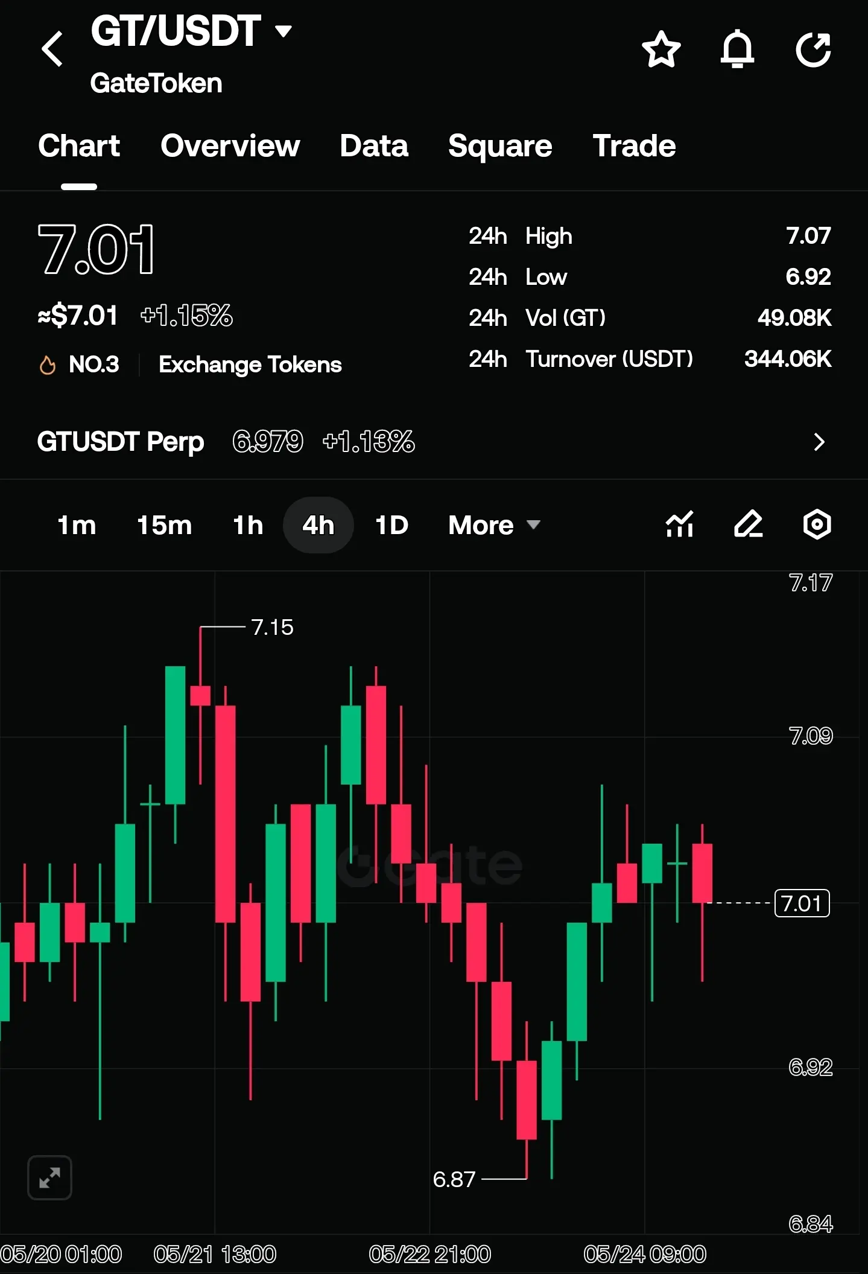This screenshot has width=868, height=1274.
Task: Tap the 7.09 price axis label
Action: [x=811, y=736]
